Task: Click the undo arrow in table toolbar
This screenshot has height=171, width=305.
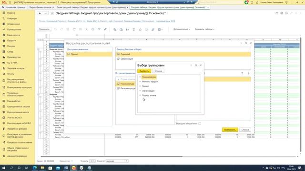Action: point(55,29)
